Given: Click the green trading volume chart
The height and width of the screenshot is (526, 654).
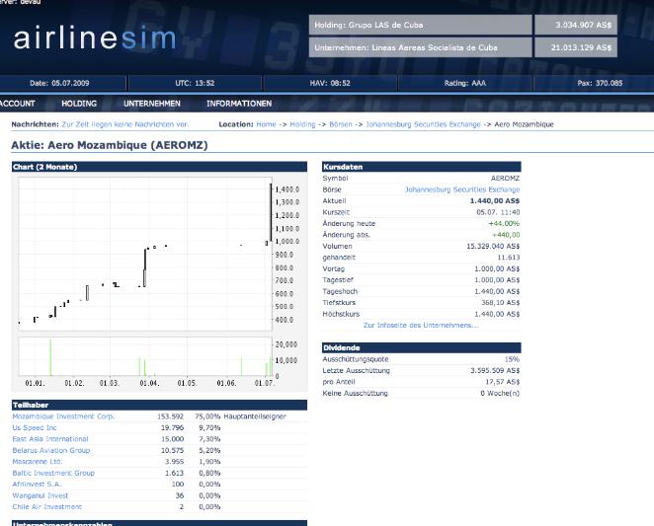Looking at the screenshot, I should tap(145, 357).
